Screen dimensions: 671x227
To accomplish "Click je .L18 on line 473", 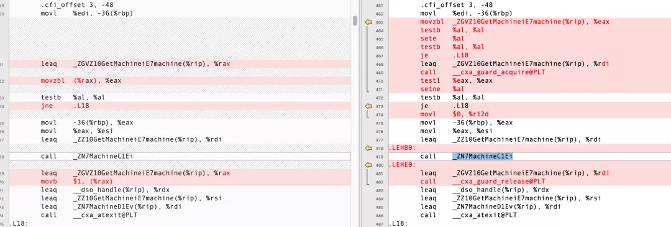I will [445, 105].
